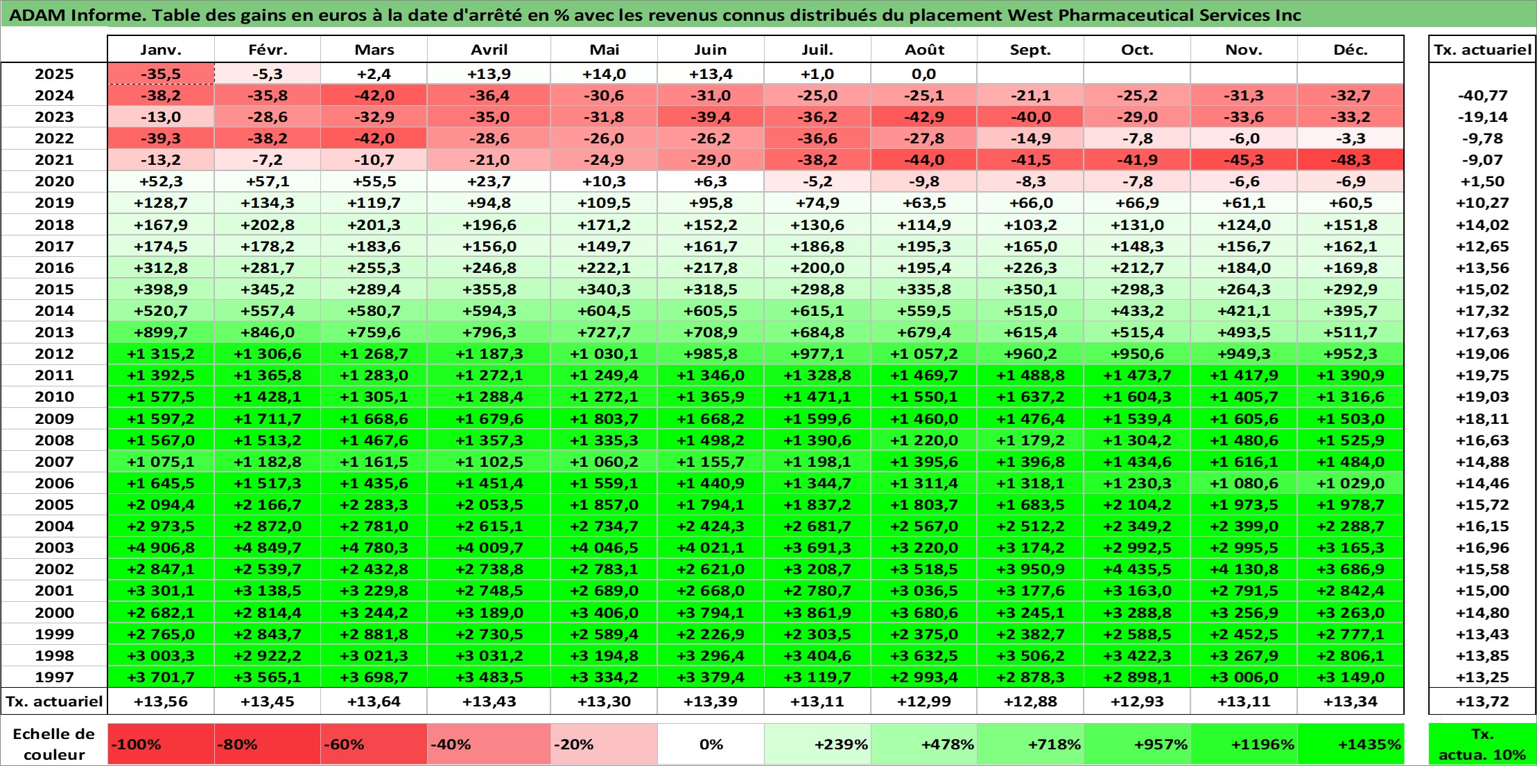Viewport: 1537px width, 766px height.
Task: Click the 'Echelle de couleur' label
Action: 54,744
